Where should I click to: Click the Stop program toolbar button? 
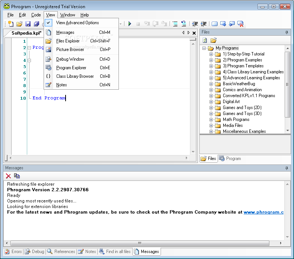[x=138, y=24]
